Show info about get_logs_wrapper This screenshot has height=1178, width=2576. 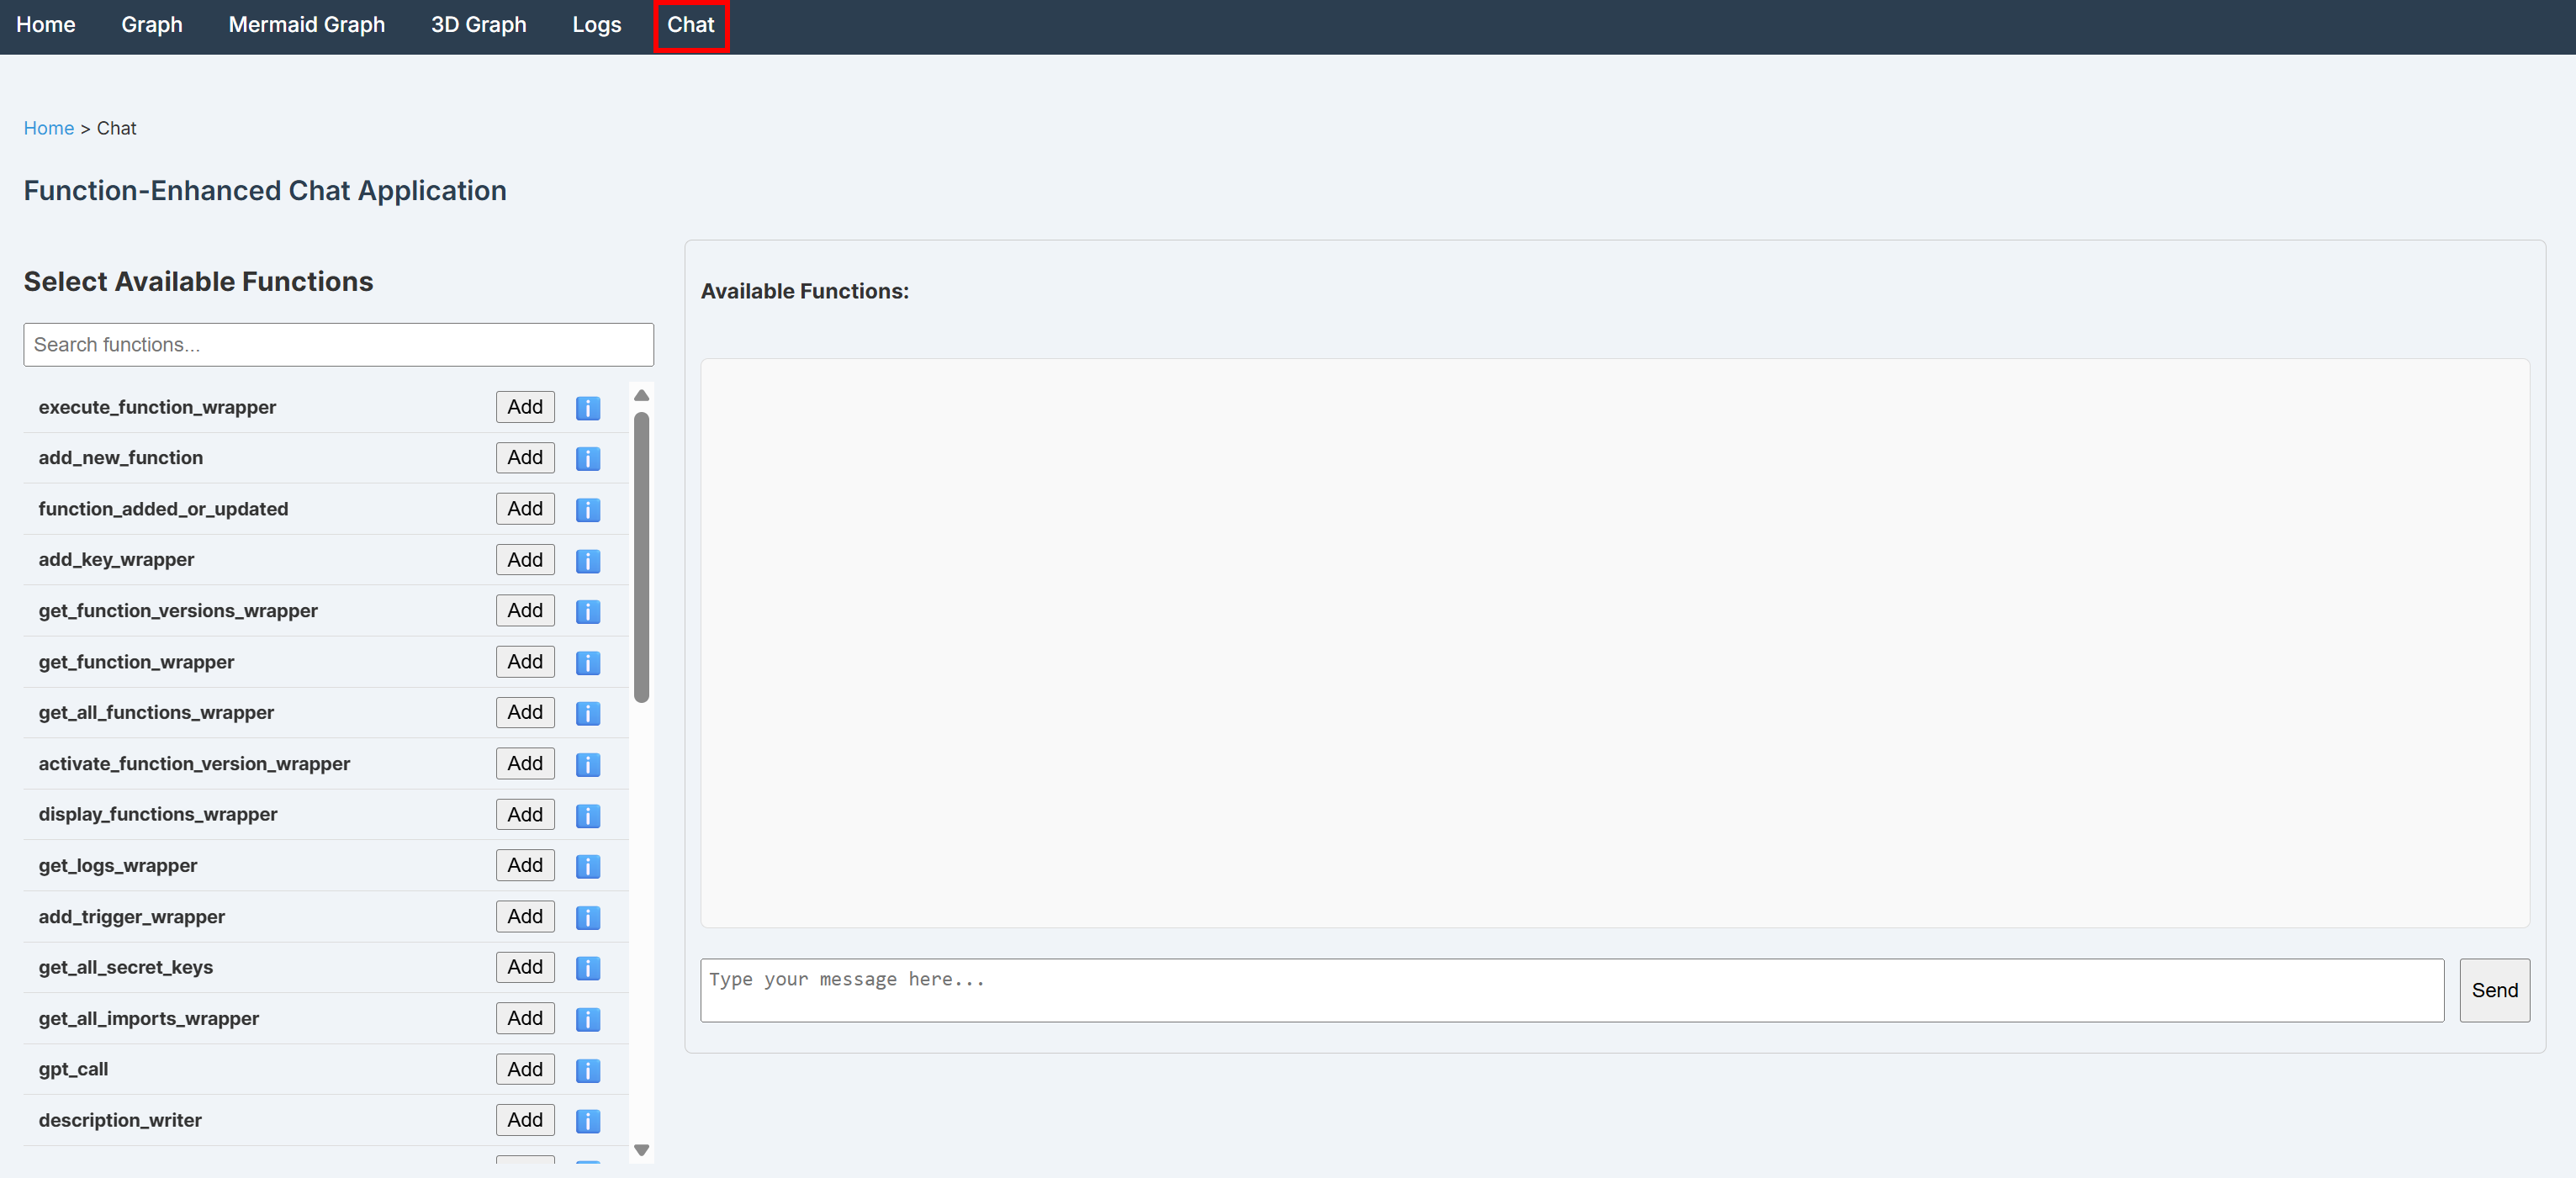click(x=587, y=866)
